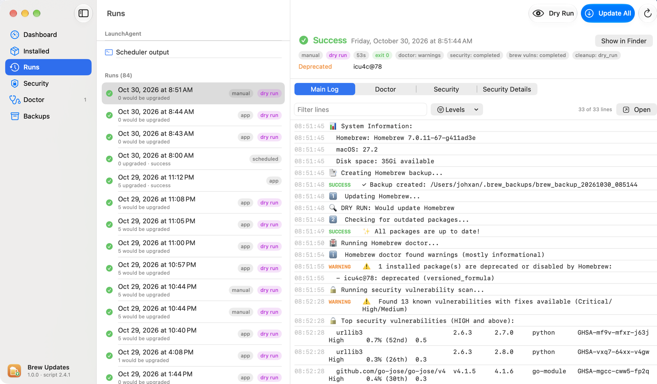Click the green Success checkmark icon

pos(303,40)
